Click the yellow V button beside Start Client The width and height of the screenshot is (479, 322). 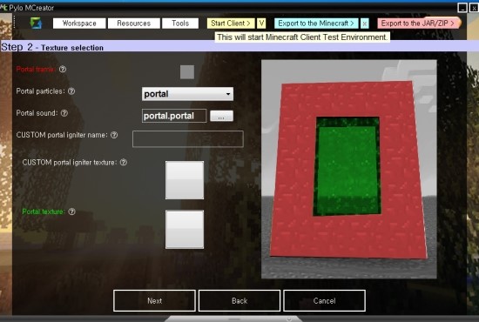261,23
